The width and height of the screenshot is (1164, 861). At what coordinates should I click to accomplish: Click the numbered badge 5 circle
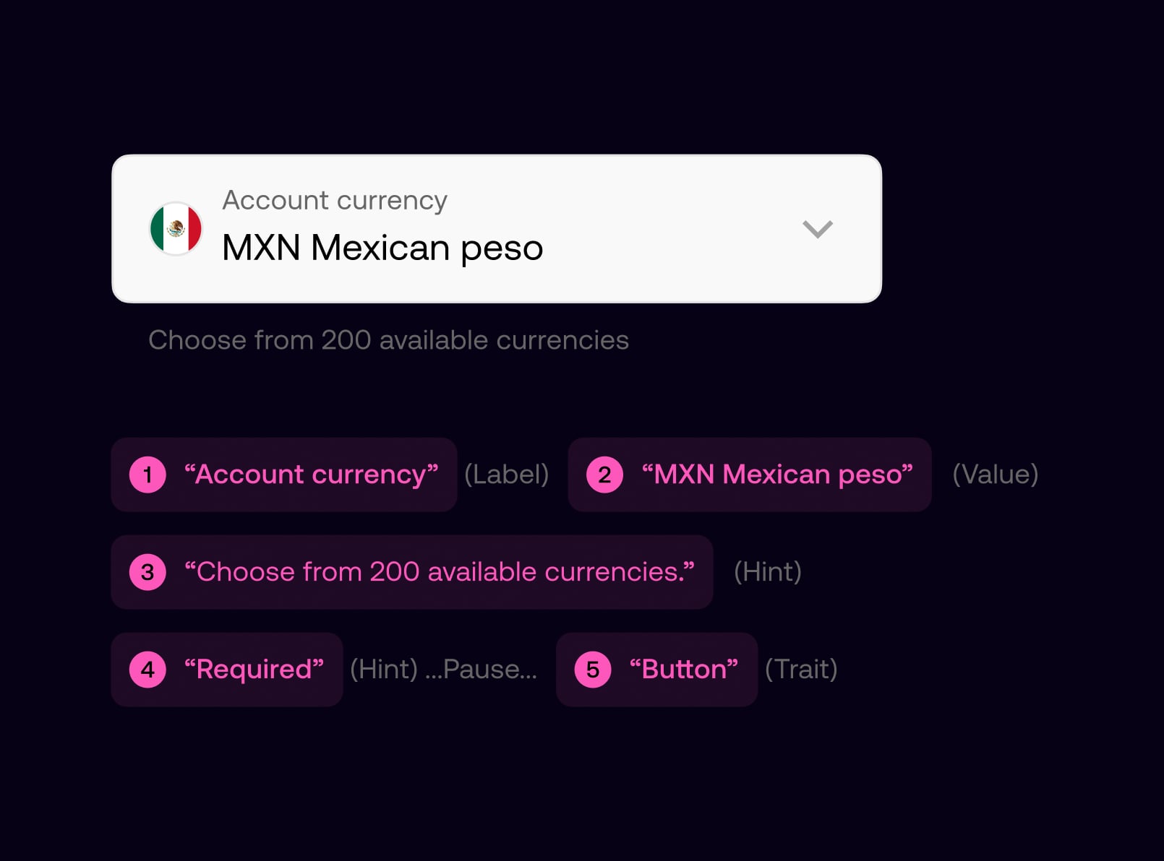593,670
